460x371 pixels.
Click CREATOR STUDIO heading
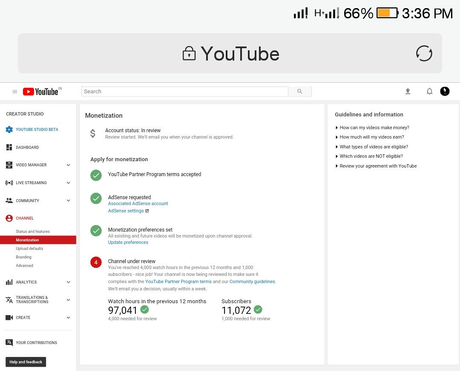click(x=25, y=114)
